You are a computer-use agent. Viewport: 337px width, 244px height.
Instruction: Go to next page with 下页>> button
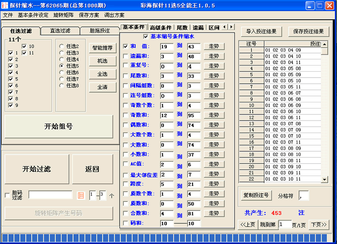coord(319,224)
